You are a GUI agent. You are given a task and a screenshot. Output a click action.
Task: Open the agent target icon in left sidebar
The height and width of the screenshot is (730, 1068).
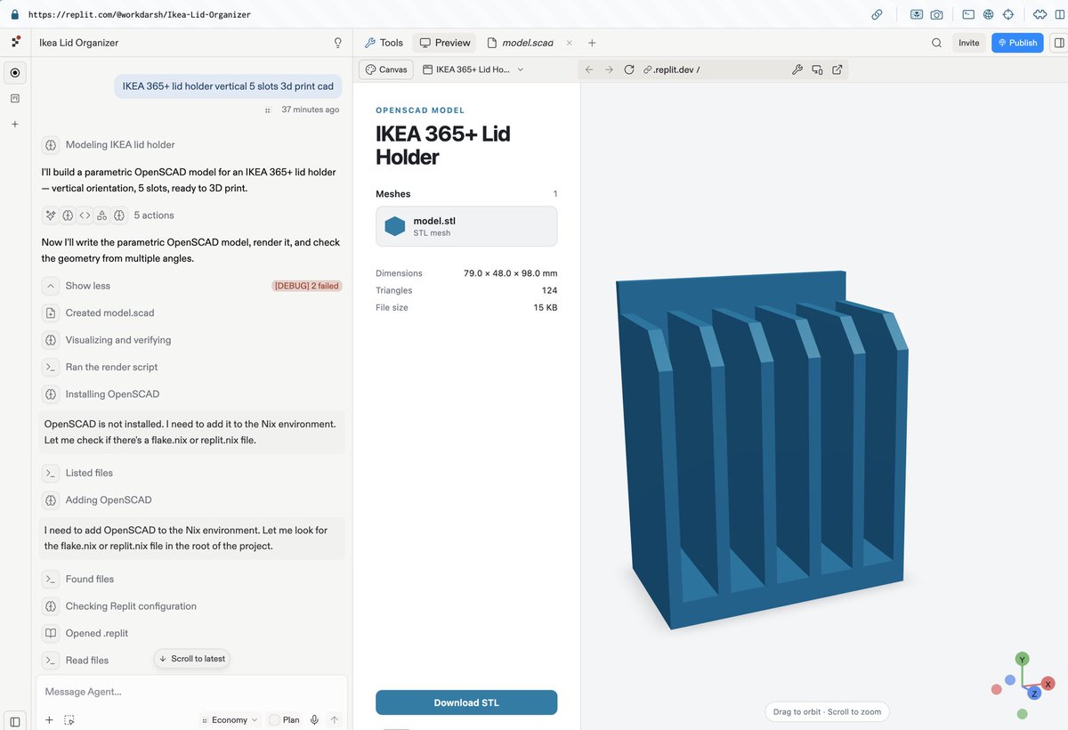pyautogui.click(x=15, y=72)
